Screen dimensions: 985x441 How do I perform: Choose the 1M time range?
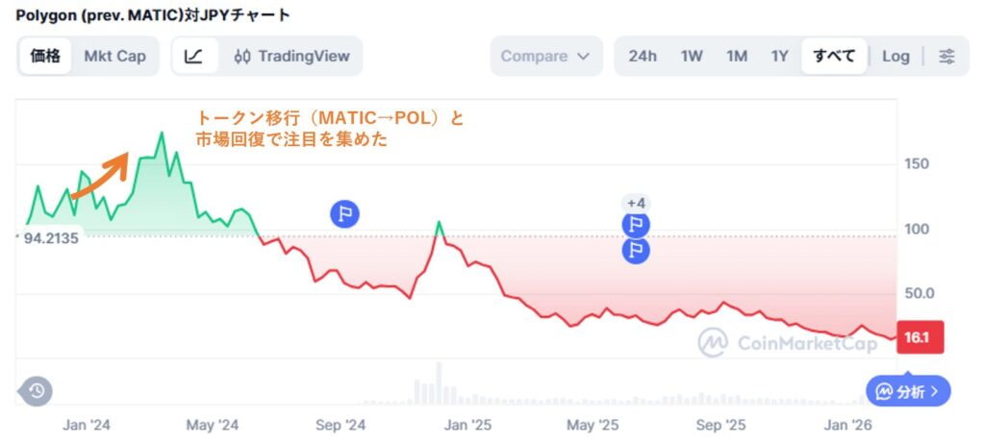(737, 57)
